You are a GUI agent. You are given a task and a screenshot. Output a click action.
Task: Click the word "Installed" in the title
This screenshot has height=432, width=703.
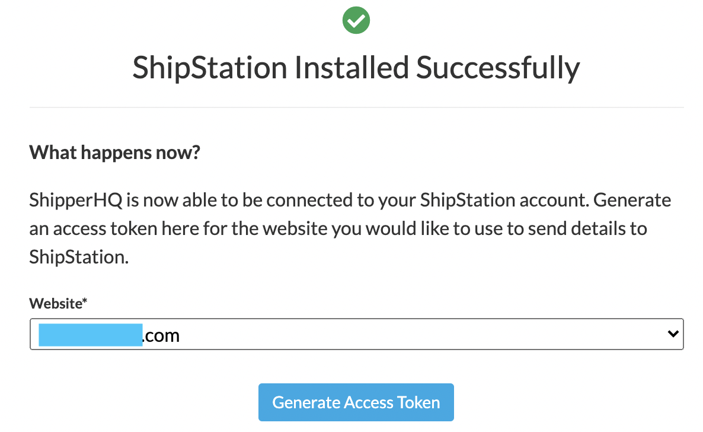click(x=351, y=68)
